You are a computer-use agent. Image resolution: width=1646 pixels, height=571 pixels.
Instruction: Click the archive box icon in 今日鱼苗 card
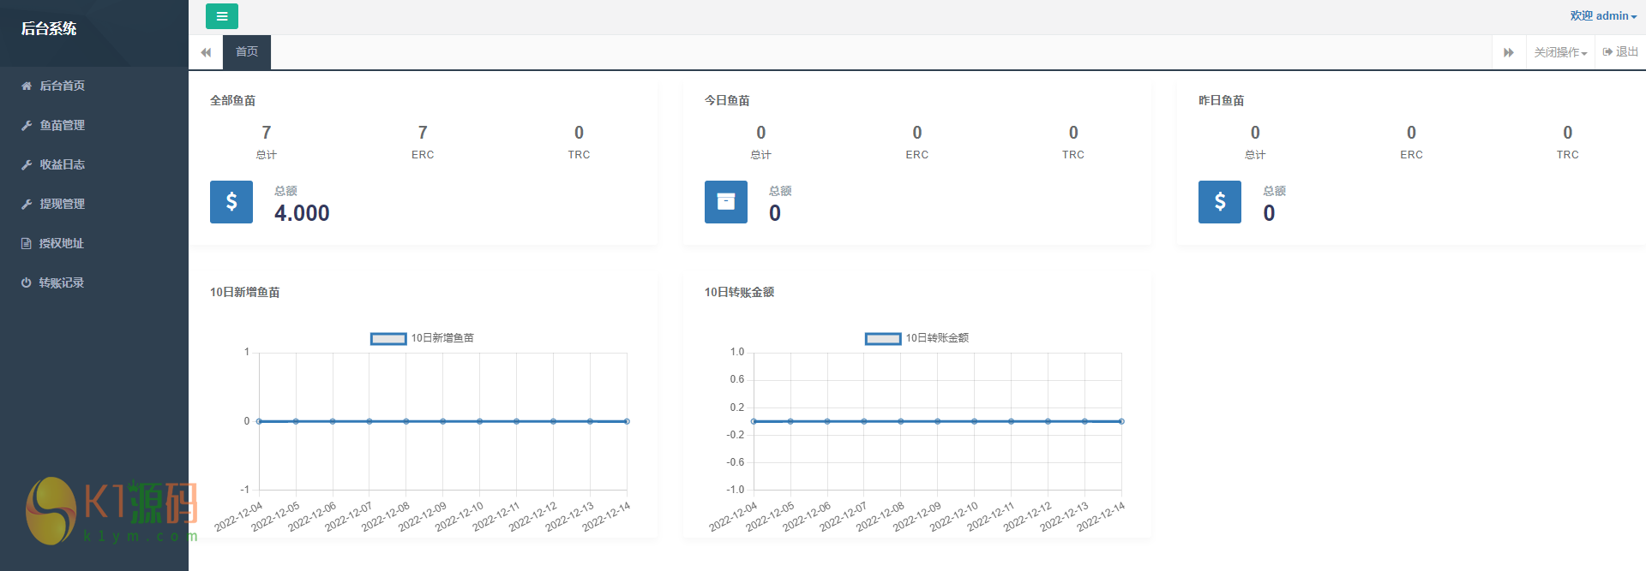point(725,202)
